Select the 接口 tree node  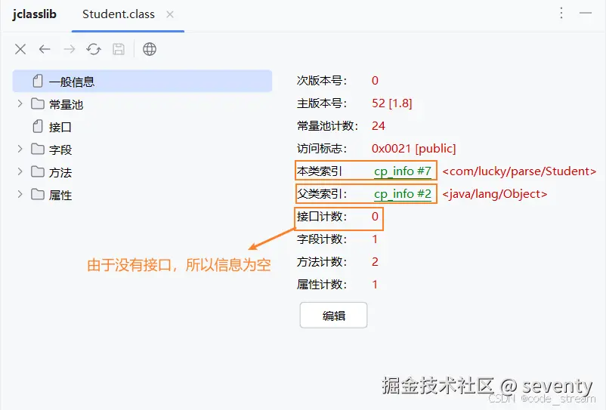[60, 127]
